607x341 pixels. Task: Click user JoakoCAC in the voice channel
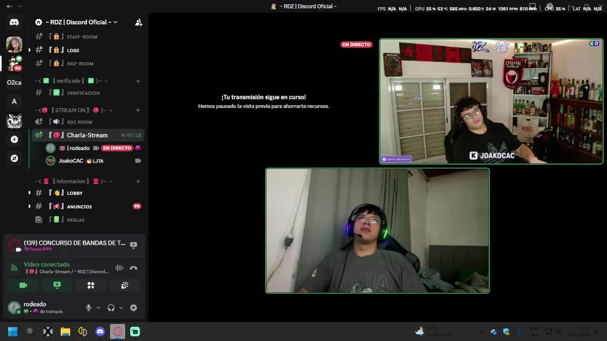pos(94,161)
